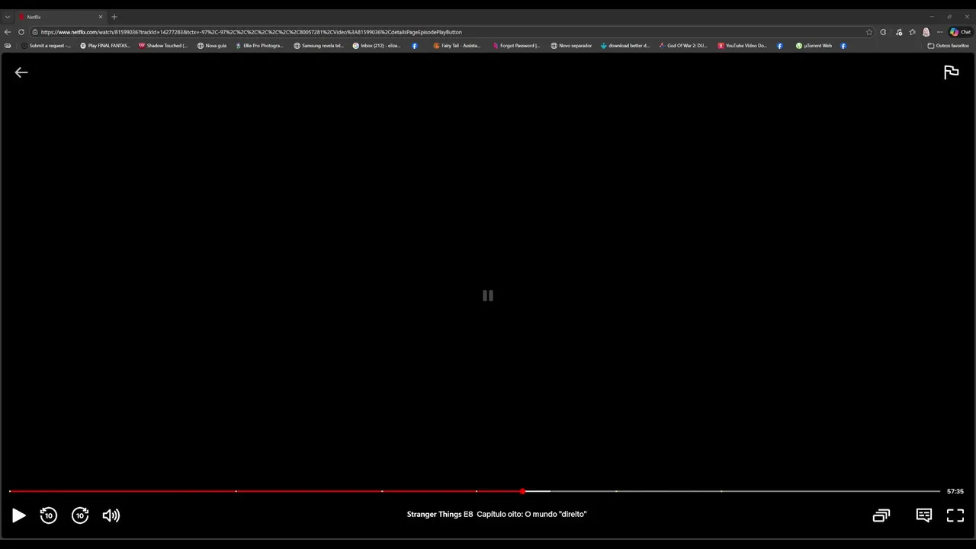Image resolution: width=976 pixels, height=549 pixels.
Task: Open a new browser tab
Action: point(114,17)
